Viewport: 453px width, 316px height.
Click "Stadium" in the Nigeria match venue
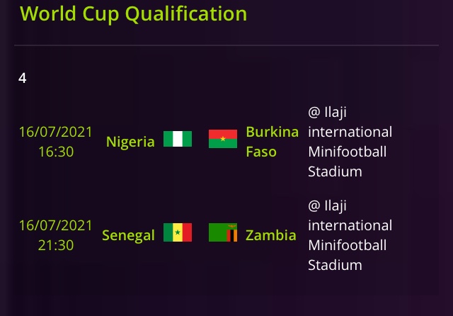point(335,171)
